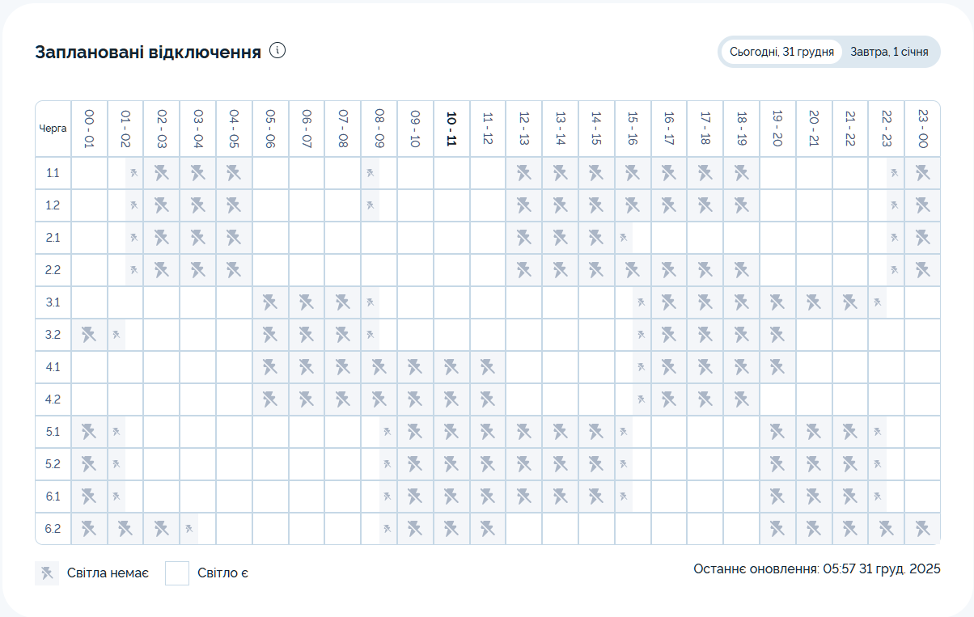Click the info icon beside Заплановані відключення

pyautogui.click(x=277, y=51)
